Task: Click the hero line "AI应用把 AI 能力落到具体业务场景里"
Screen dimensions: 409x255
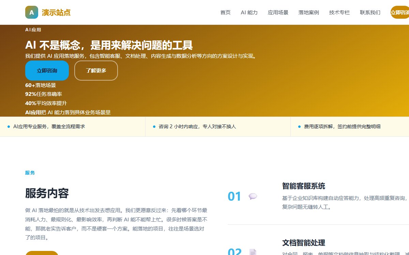Action: point(68,113)
